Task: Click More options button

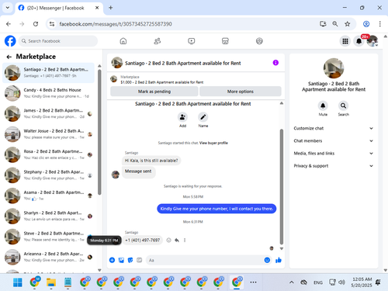Action: 241,92
